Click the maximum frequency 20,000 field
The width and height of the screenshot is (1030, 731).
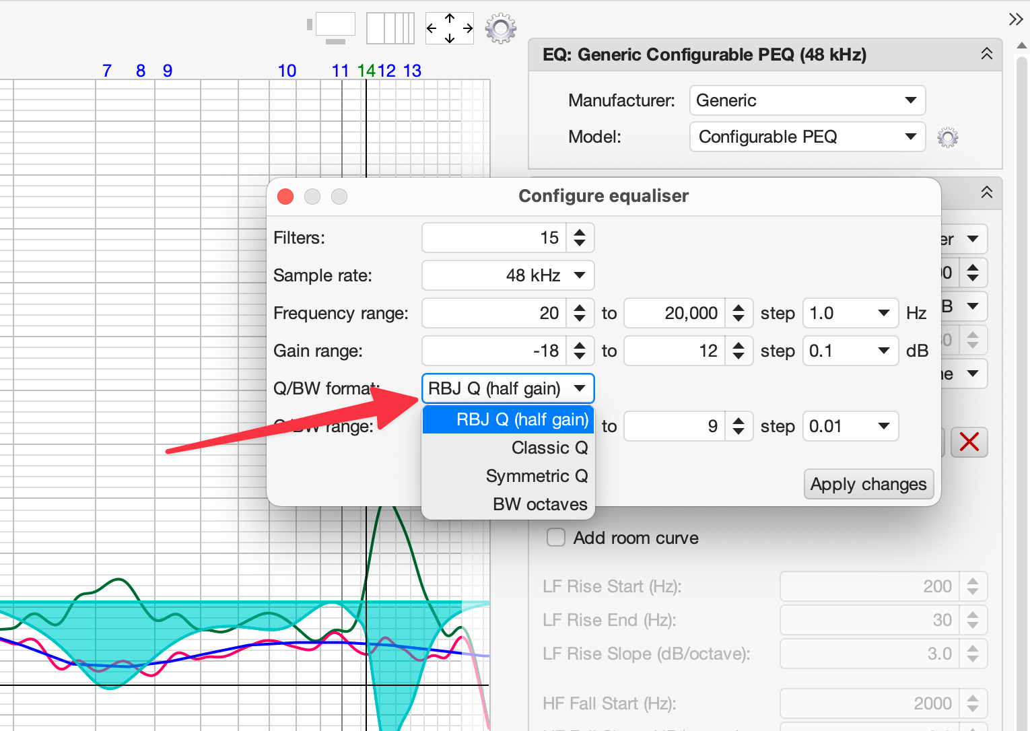point(675,313)
